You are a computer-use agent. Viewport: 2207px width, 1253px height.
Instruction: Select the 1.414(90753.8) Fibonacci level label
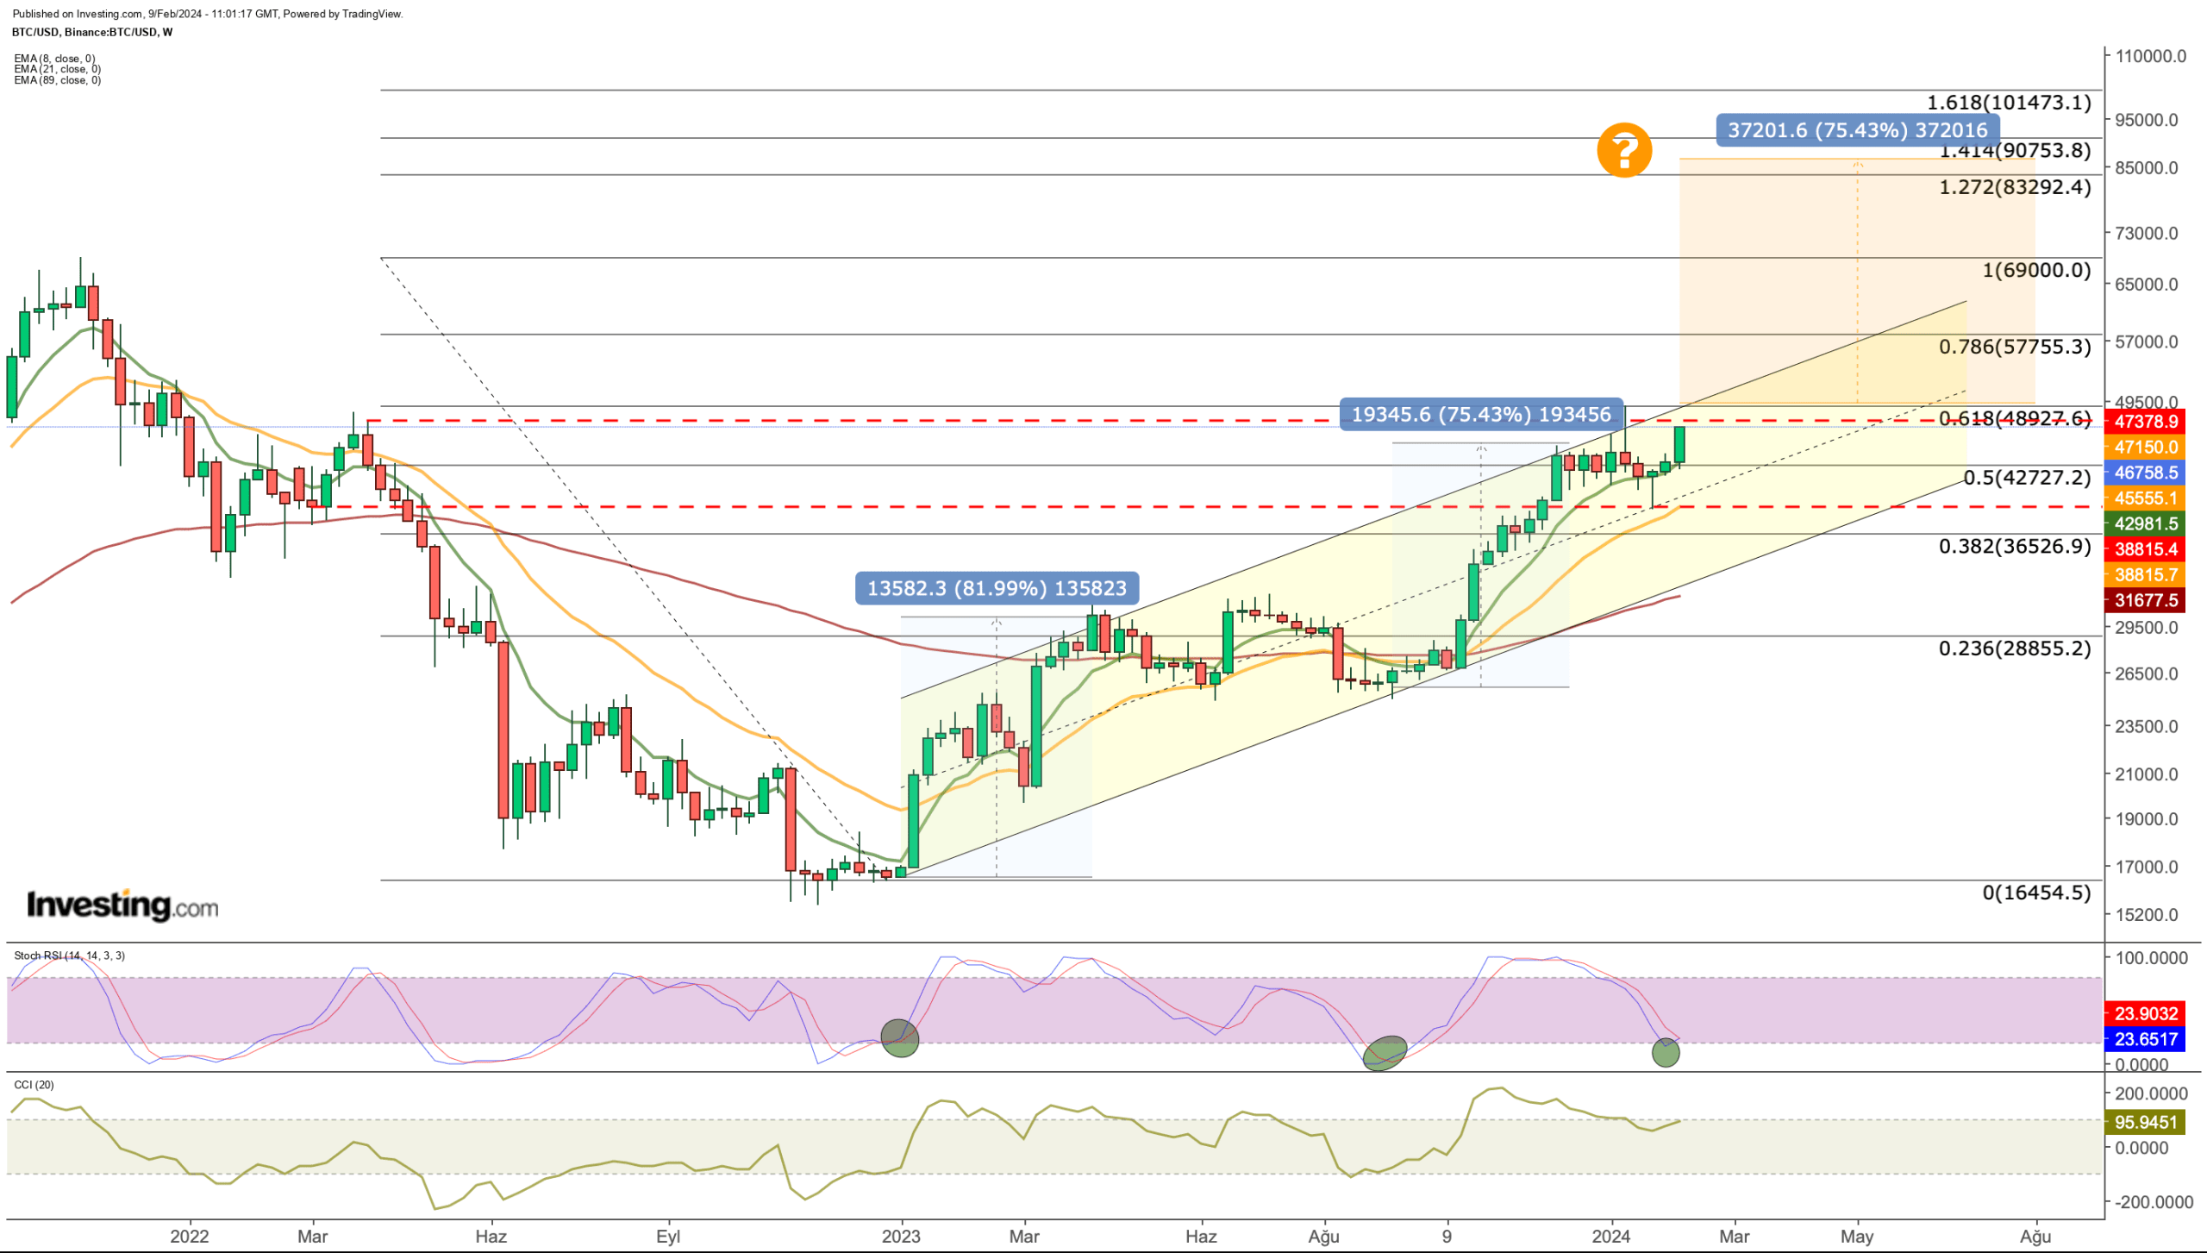tap(2015, 151)
